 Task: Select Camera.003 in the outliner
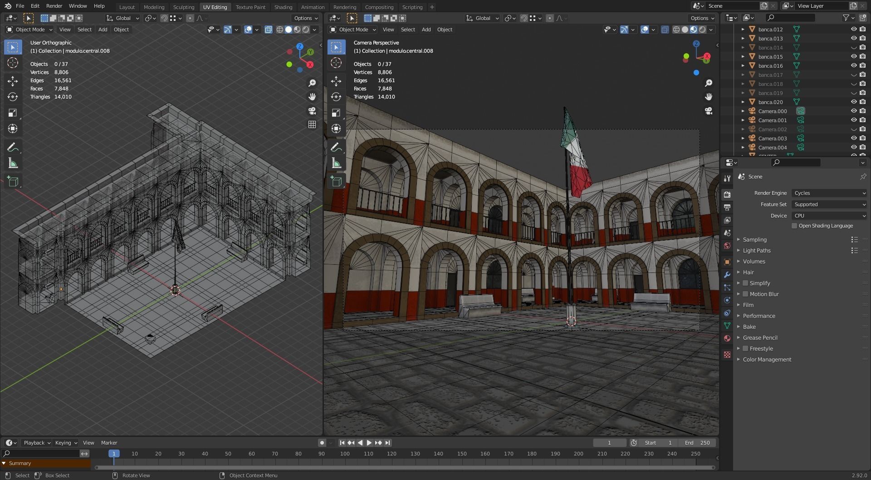pos(773,138)
